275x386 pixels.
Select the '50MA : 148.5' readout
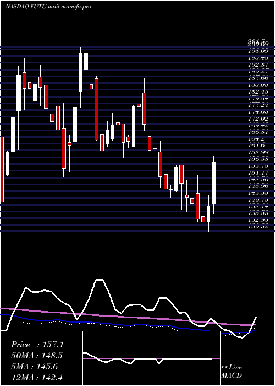coord(37,356)
